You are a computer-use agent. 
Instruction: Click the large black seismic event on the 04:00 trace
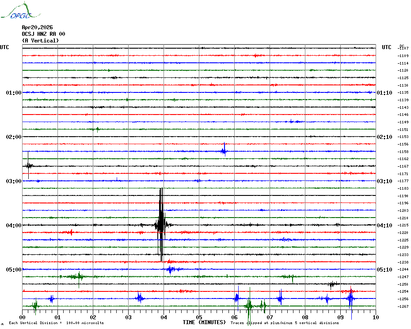(161, 225)
